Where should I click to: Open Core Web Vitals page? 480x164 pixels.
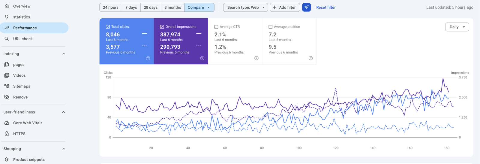tap(34, 123)
